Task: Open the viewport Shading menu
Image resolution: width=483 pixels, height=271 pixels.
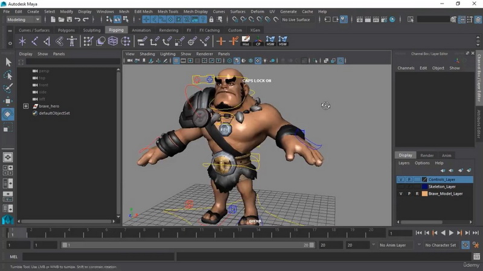Action: [x=147, y=54]
